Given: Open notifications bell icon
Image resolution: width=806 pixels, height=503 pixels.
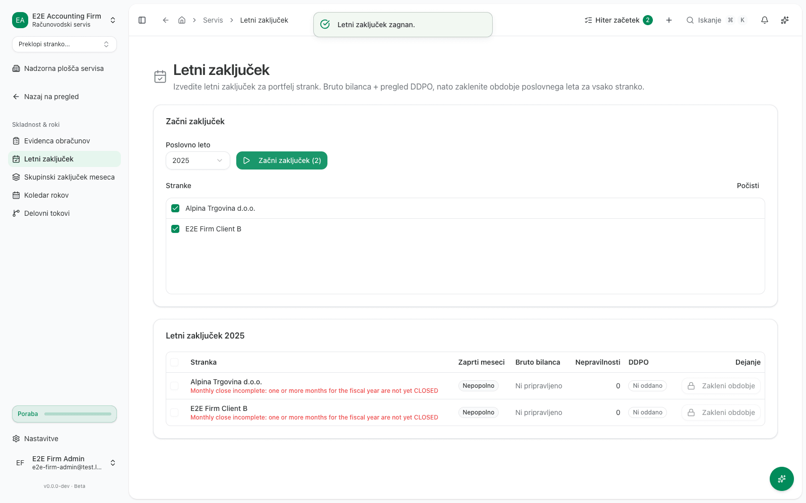Looking at the screenshot, I should click(765, 20).
